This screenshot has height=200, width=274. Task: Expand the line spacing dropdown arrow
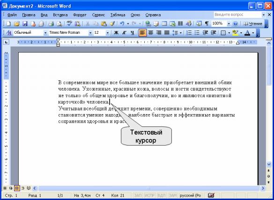[181, 33]
